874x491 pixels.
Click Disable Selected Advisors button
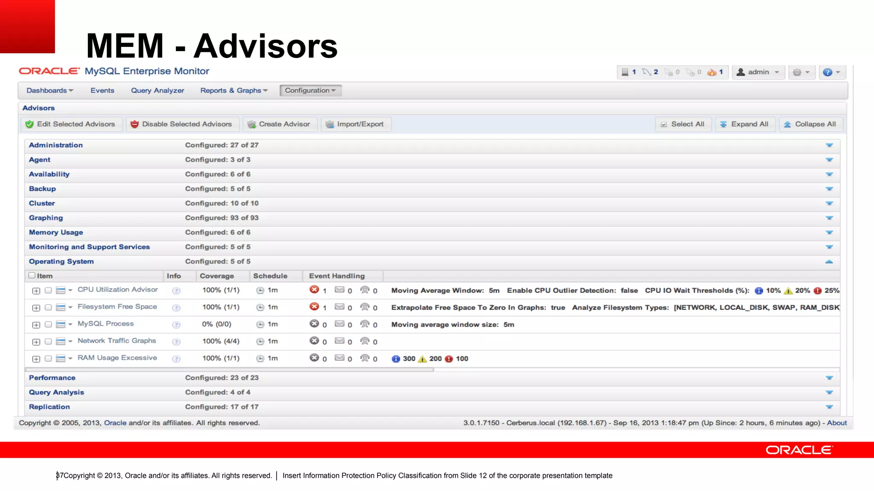coord(182,124)
